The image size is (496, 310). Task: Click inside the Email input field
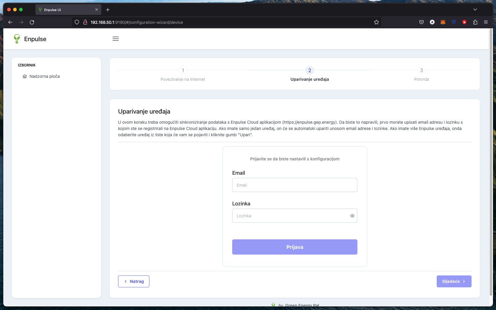pos(294,185)
